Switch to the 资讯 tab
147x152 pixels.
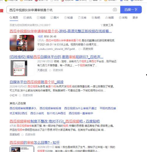tap(27, 18)
